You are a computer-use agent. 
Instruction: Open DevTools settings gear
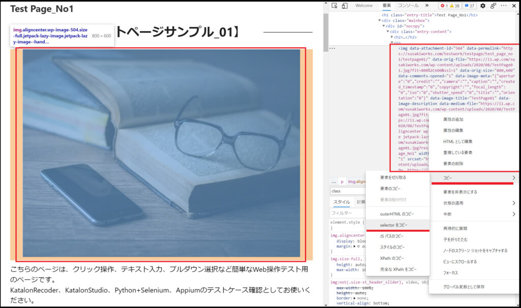tap(483, 6)
